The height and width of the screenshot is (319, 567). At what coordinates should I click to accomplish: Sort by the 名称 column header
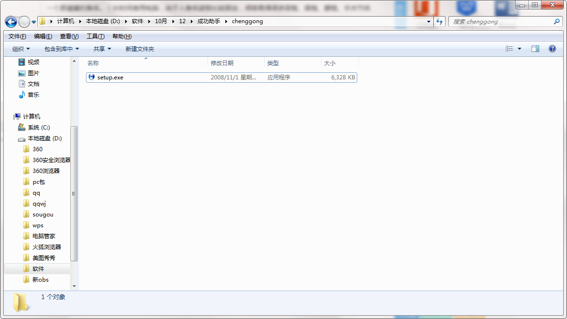[x=146, y=63]
